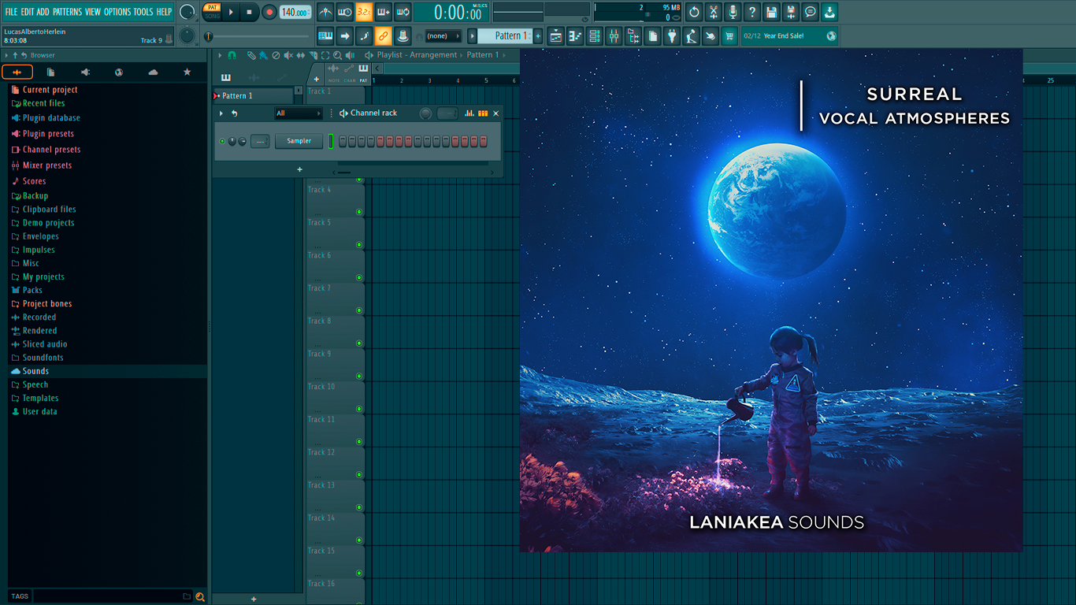
Task: Select the playlist Zoom magnifier tool
Action: [337, 55]
